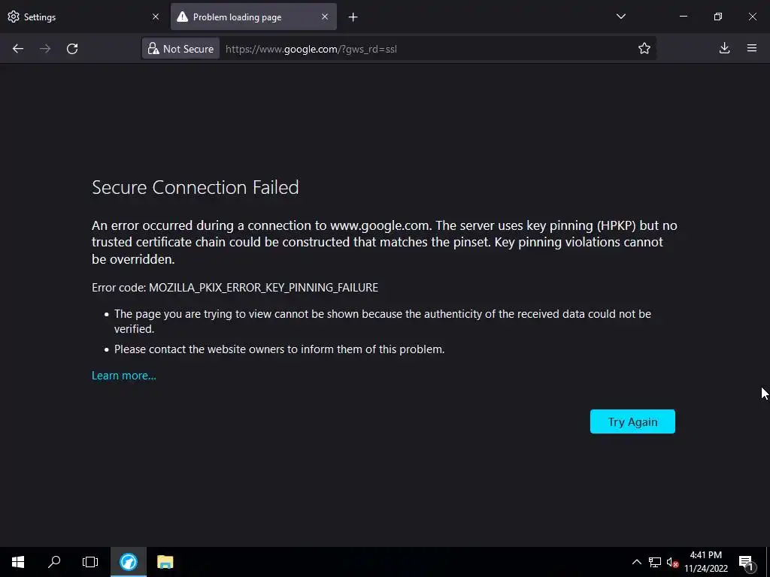Toggle the muted volume icon in tray
The image size is (770, 577).
tap(672, 562)
